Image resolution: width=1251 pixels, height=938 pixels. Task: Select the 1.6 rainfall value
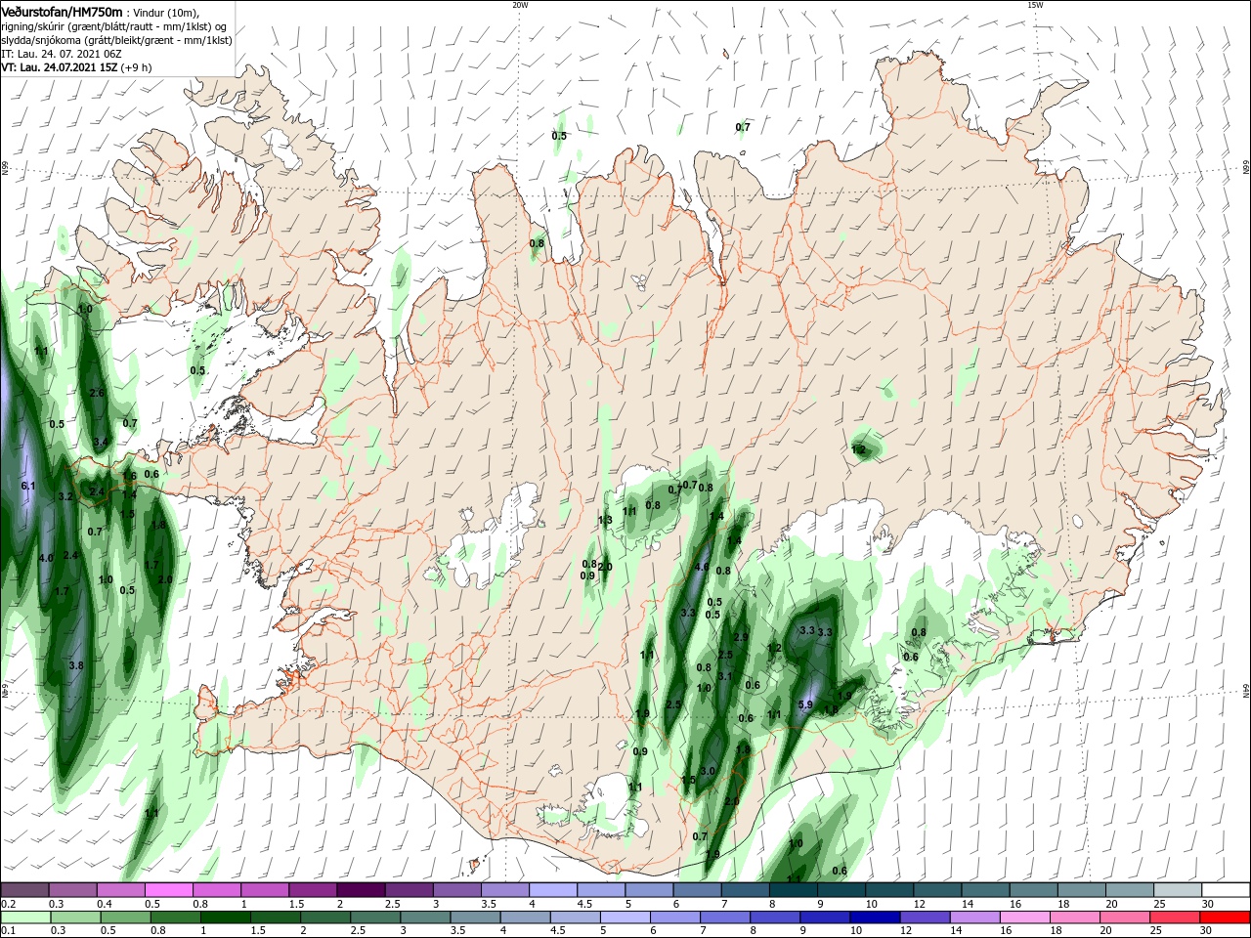(129, 476)
